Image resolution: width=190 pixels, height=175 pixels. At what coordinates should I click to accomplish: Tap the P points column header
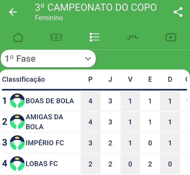click(90, 79)
